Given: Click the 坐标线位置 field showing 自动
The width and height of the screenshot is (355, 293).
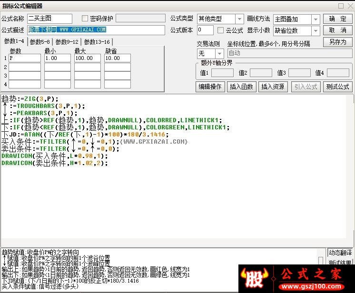Looking at the screenshot, I should click(x=290, y=53).
